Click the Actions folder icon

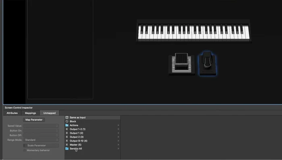point(67,125)
